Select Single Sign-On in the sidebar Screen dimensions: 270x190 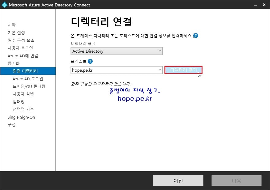pyautogui.click(x=21, y=117)
